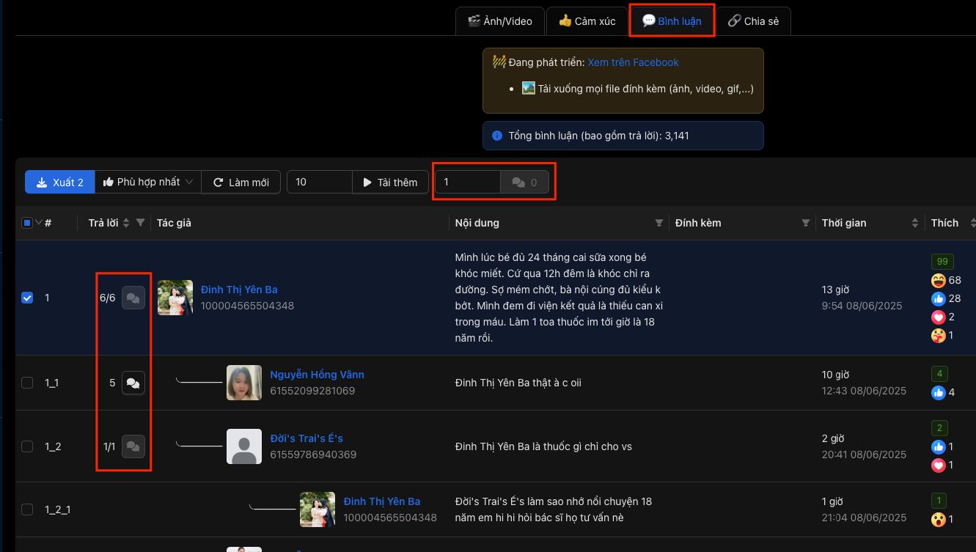This screenshot has width=976, height=552.
Task: Sort by the Thời gian column
Action: (x=915, y=223)
